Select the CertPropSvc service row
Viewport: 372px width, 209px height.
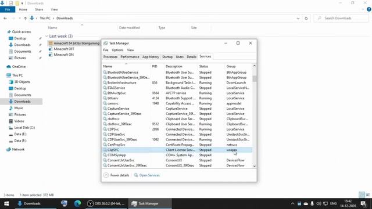pyautogui.click(x=177, y=145)
